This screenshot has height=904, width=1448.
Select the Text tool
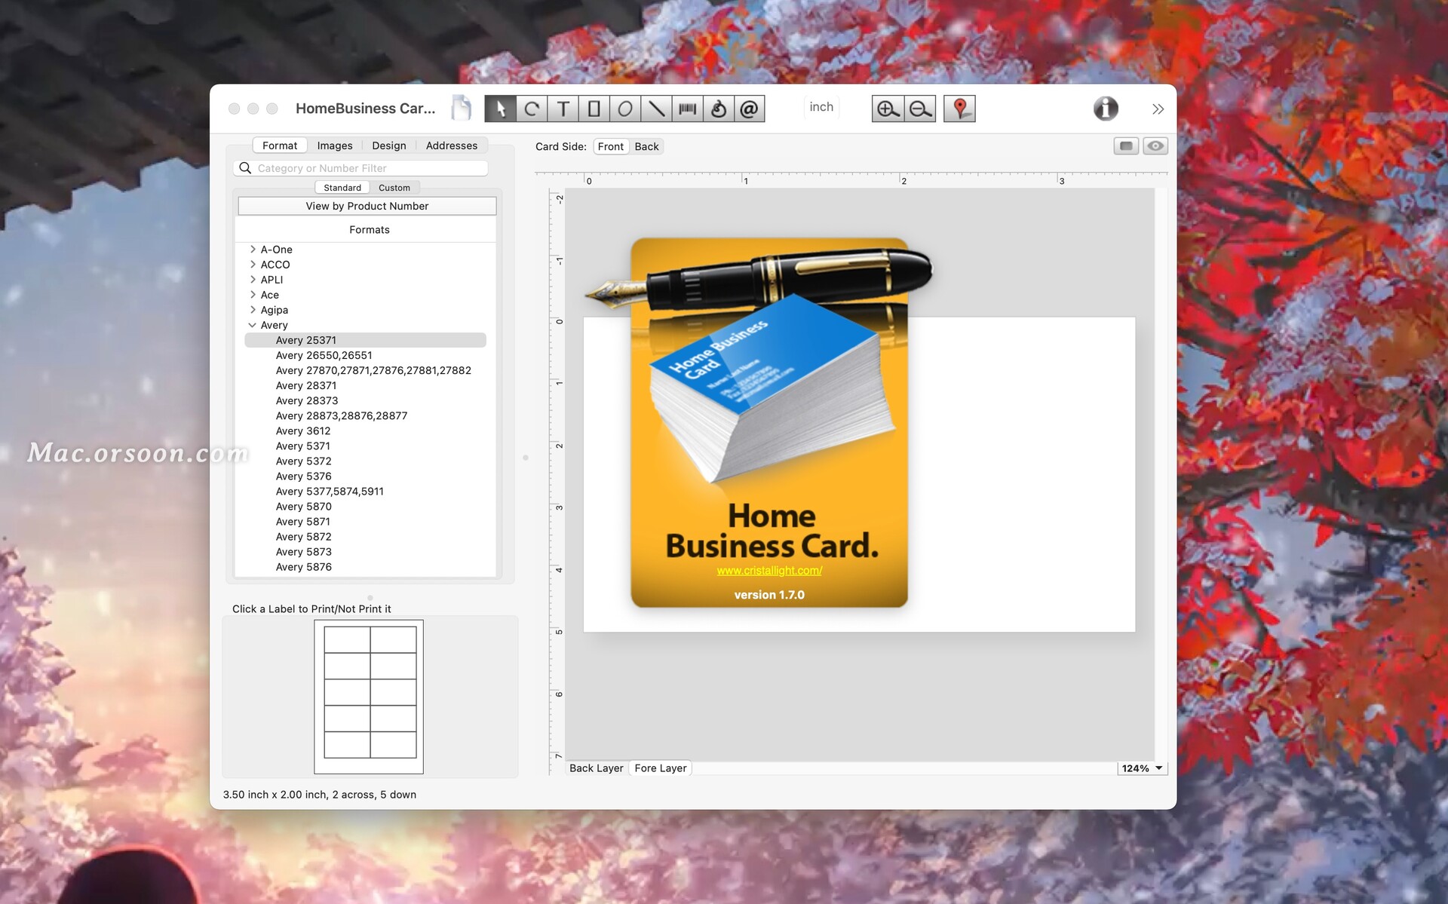[563, 109]
